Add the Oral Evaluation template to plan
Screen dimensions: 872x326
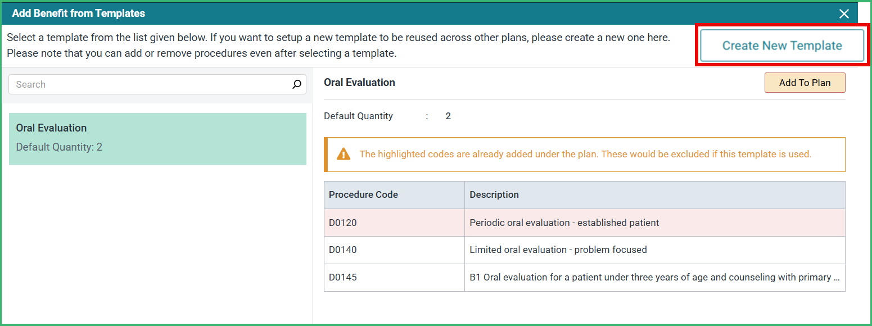coord(805,83)
